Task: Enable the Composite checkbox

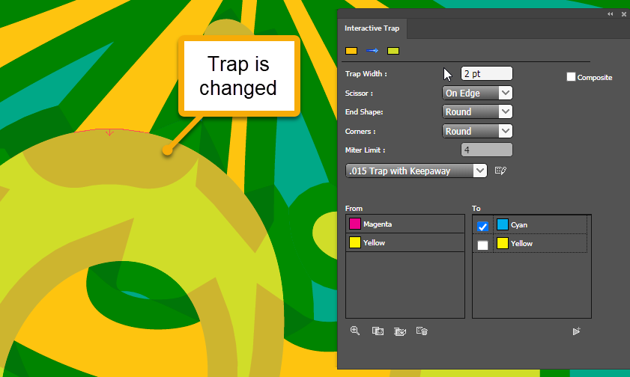Action: click(572, 77)
